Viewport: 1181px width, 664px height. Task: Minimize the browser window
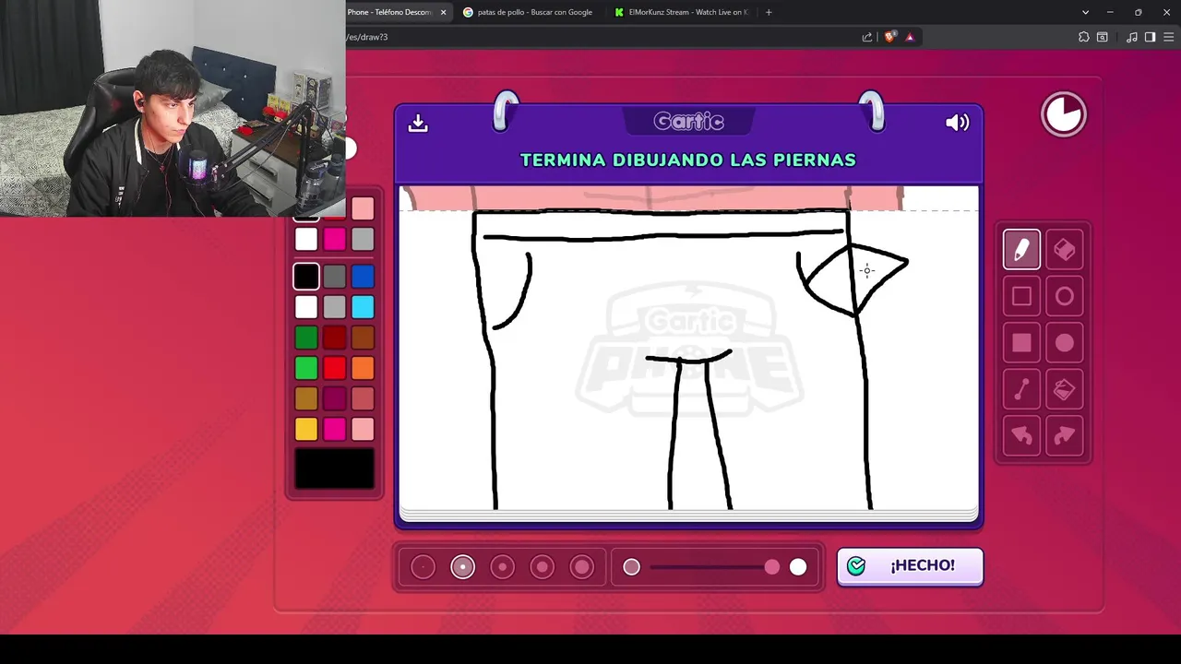[x=1110, y=12]
